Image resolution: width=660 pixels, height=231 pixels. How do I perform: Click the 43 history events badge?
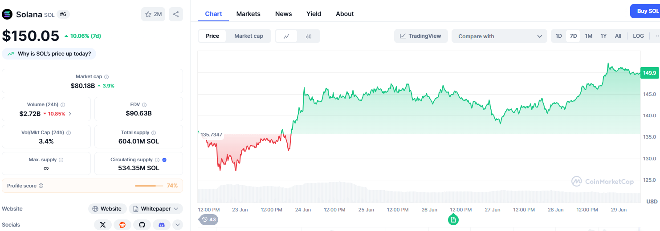[x=208, y=219]
